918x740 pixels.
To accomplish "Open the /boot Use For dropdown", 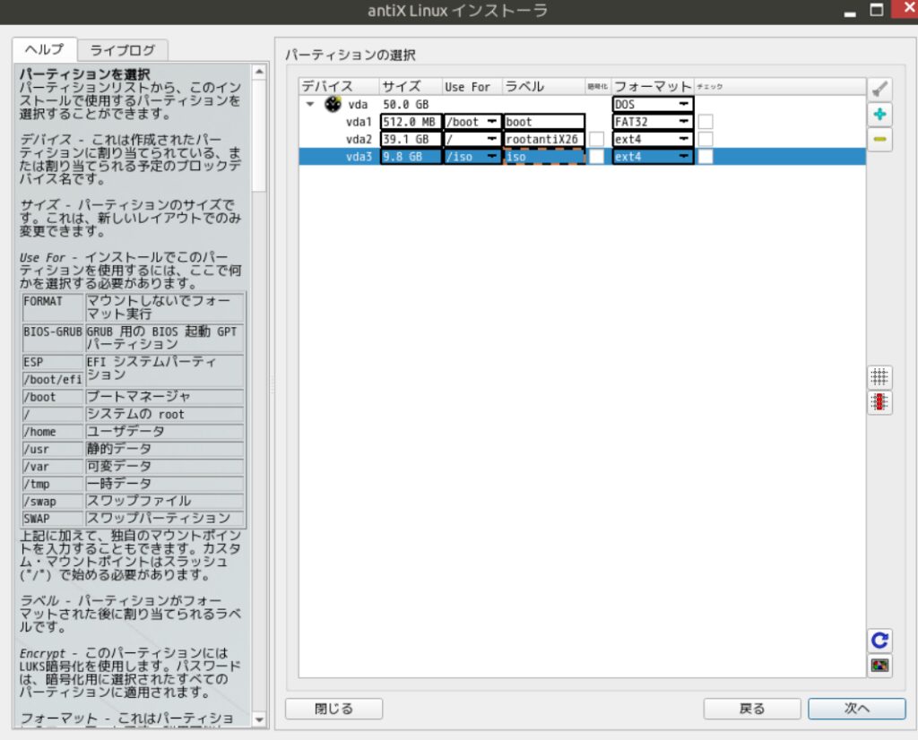I will 472,122.
